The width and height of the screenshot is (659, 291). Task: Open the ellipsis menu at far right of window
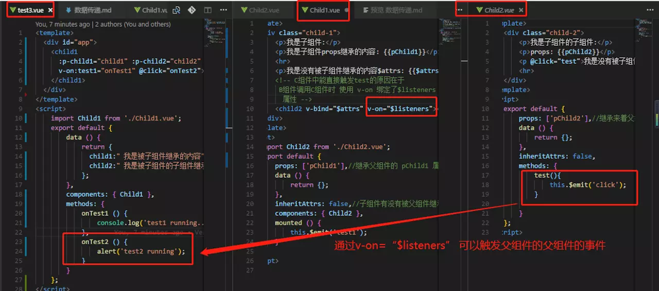click(650, 10)
